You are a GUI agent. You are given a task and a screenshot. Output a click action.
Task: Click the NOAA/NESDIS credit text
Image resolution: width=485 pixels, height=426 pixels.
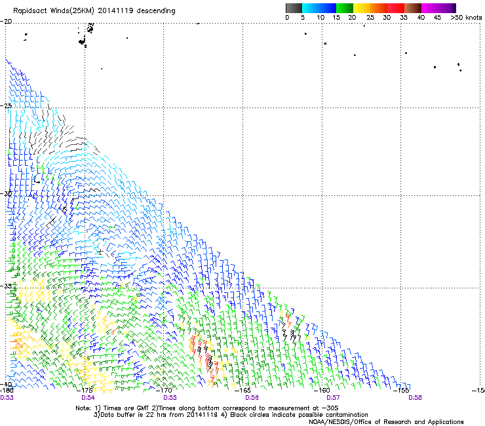coord(386,422)
